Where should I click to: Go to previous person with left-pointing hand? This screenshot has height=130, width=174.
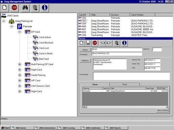coord(102,43)
